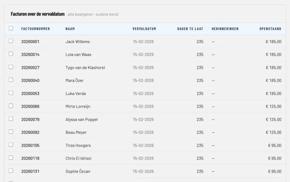
Task: Click the name Beau Meyer
Action: click(x=76, y=132)
